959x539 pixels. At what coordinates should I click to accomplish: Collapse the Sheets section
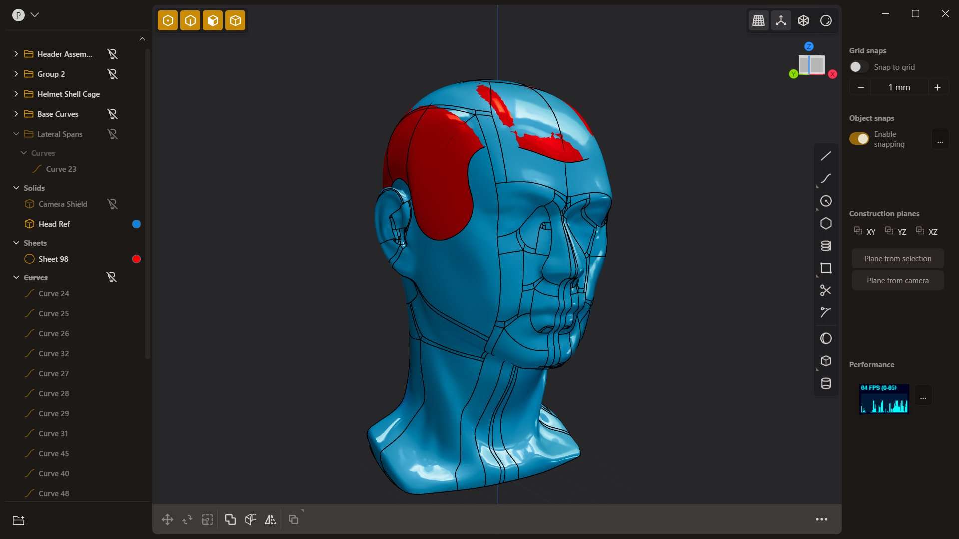pyautogui.click(x=16, y=243)
